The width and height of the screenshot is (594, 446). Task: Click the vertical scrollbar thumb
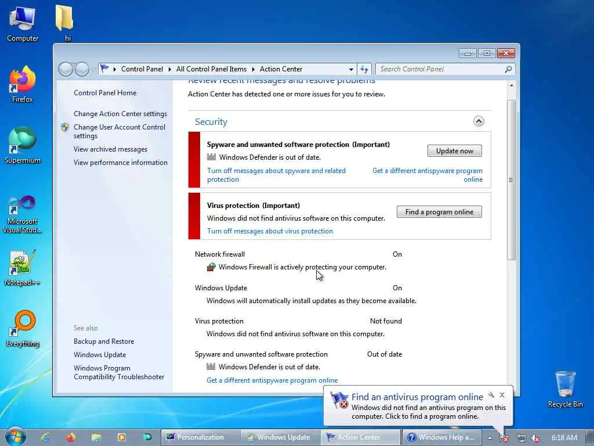(x=512, y=180)
